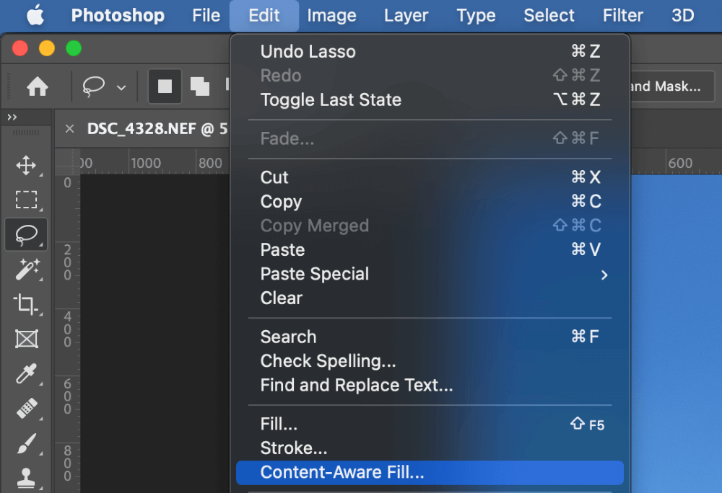Select the Rectangular Marquee tool

pyautogui.click(x=26, y=200)
